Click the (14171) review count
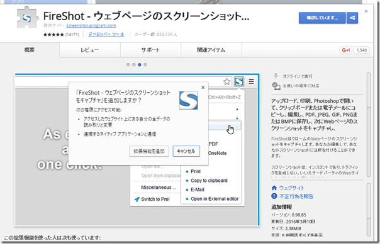380x244 pixels. pos(72,34)
